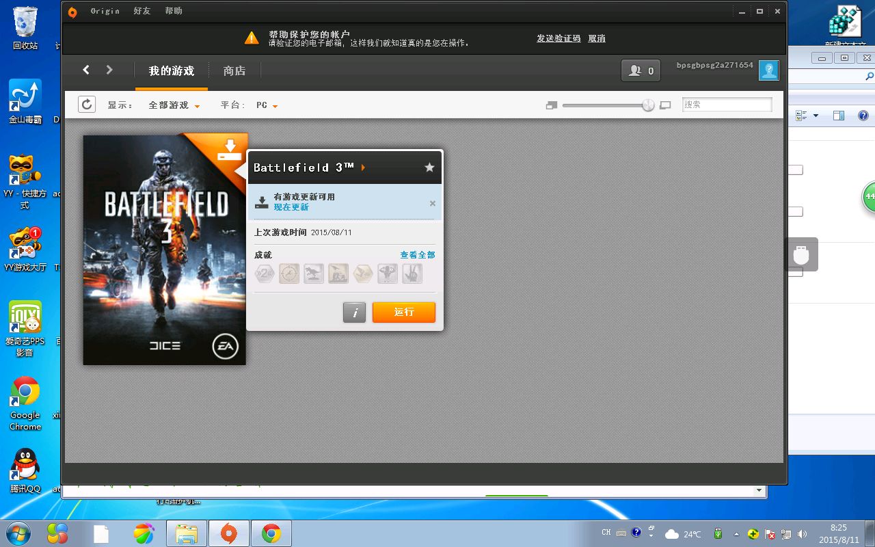
Task: Click the fourth achievement badge
Action: point(338,274)
